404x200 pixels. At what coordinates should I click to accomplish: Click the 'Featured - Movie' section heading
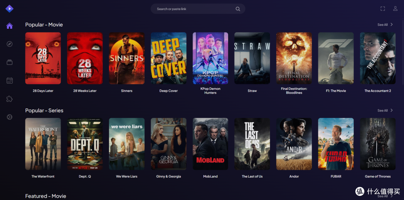point(46,196)
